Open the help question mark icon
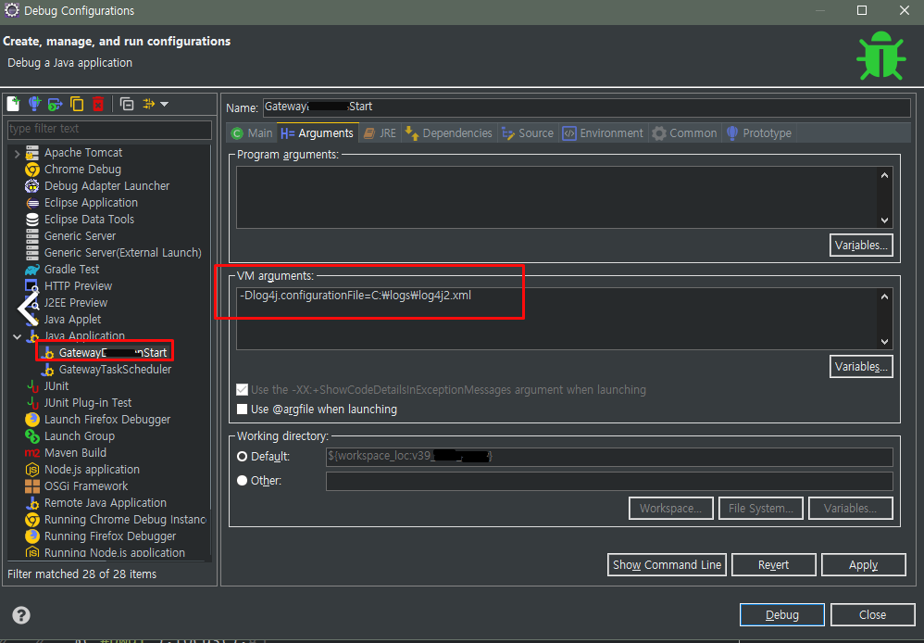Screen dimensions: 924x643 [21, 615]
